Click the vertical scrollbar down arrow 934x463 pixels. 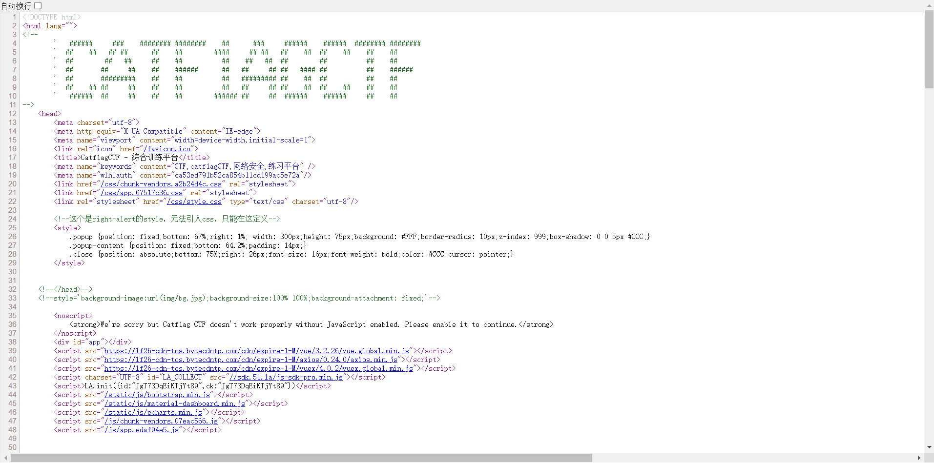click(930, 448)
